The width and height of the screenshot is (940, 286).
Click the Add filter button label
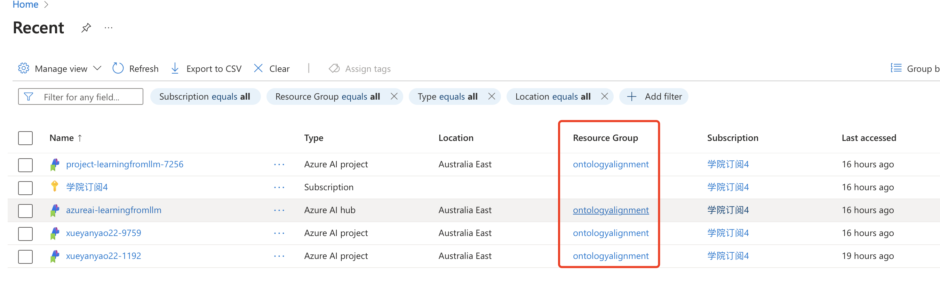[663, 96]
